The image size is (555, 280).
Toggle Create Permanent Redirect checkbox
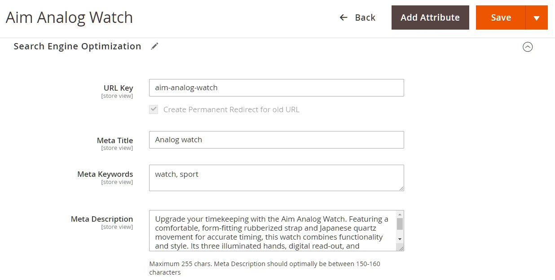click(x=154, y=109)
